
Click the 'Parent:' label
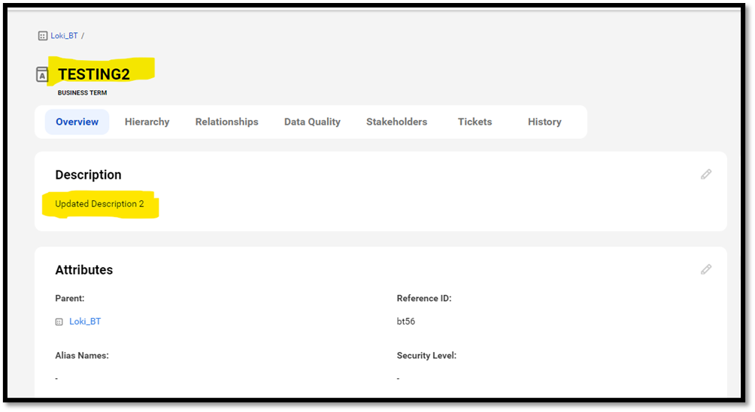pyautogui.click(x=70, y=298)
